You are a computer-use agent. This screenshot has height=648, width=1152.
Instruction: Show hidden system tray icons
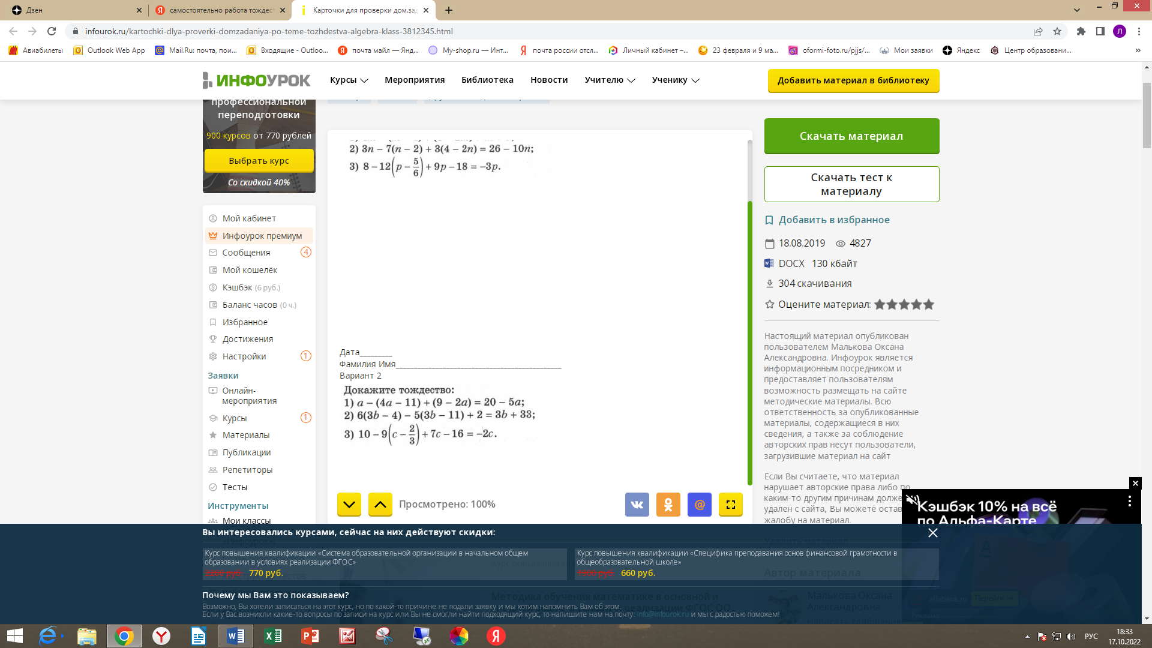(x=1027, y=636)
